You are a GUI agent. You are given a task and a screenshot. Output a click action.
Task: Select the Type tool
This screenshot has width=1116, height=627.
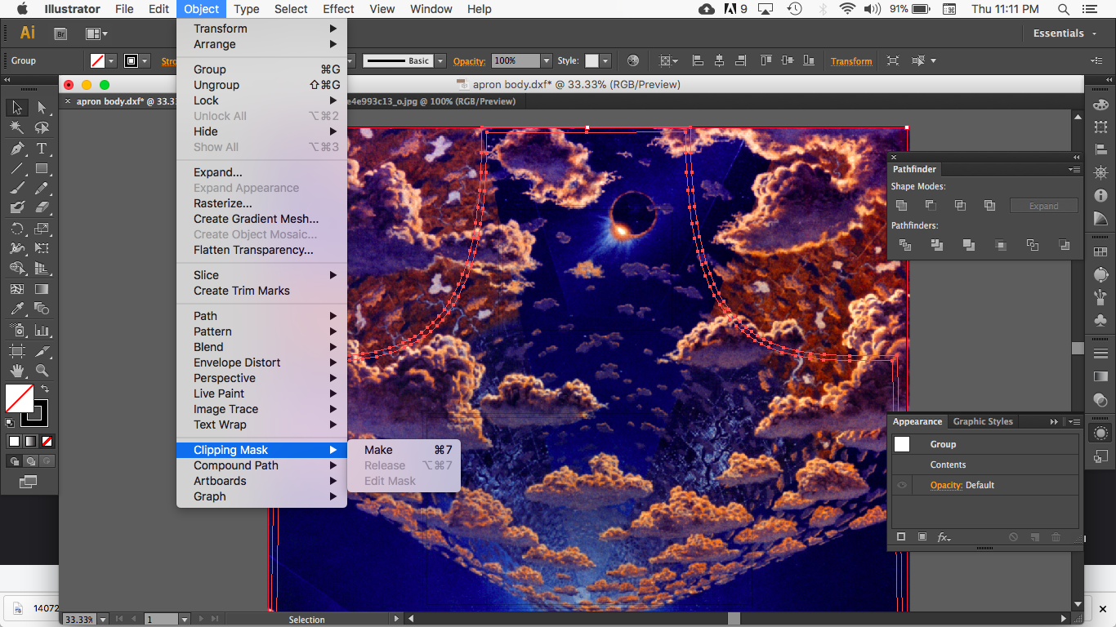point(42,149)
